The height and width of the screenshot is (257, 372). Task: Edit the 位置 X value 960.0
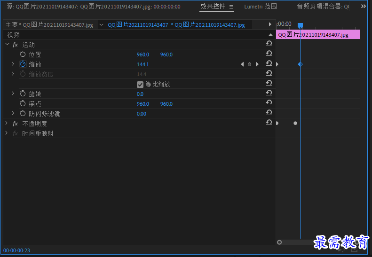pyautogui.click(x=143, y=55)
